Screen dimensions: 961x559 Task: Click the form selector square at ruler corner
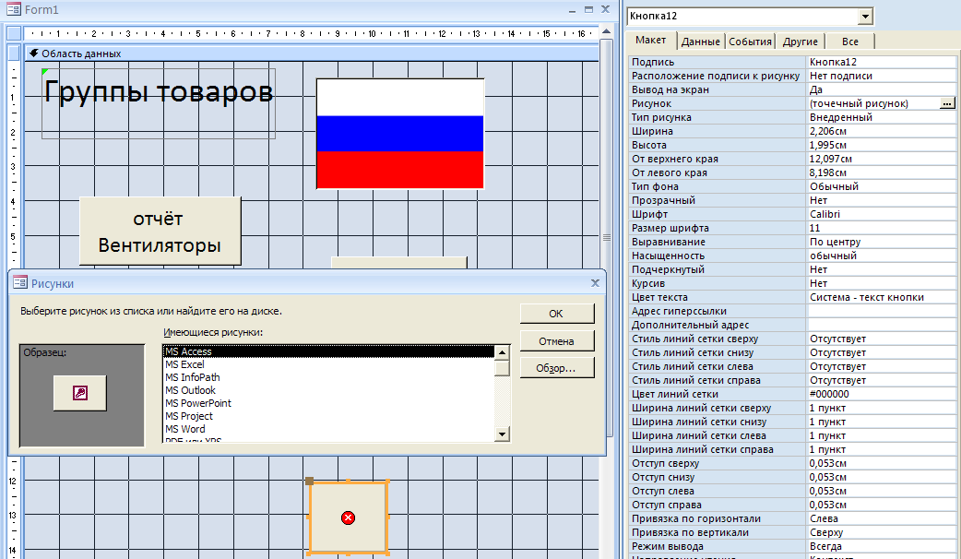(x=14, y=33)
